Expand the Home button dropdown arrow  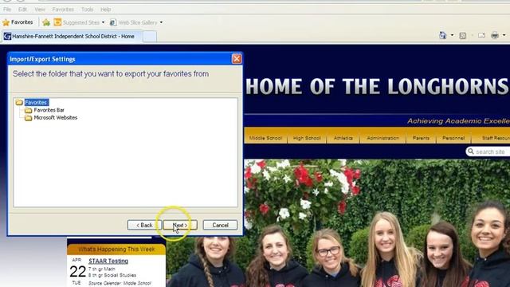click(452, 35)
